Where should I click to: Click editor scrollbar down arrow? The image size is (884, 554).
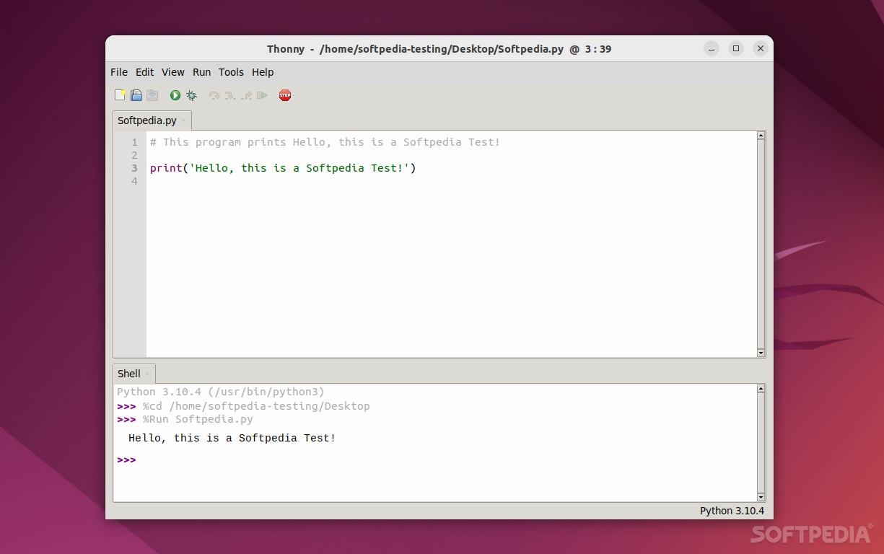761,353
